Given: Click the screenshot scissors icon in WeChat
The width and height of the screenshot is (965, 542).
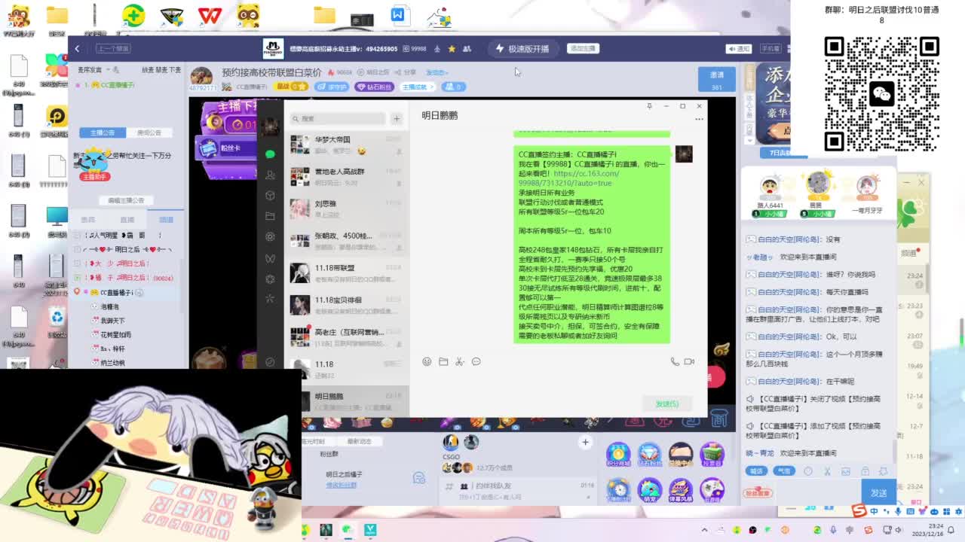Looking at the screenshot, I should tap(460, 362).
